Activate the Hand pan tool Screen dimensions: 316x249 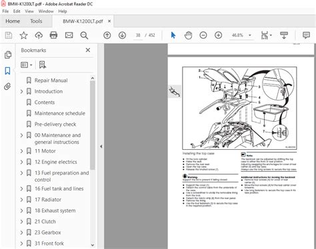click(188, 35)
